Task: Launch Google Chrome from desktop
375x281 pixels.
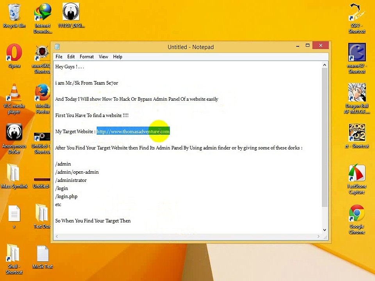Action: tap(357, 219)
